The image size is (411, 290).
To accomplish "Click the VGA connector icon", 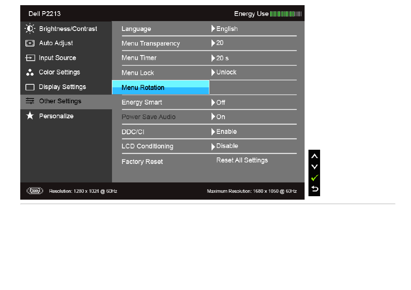I will [x=35, y=191].
